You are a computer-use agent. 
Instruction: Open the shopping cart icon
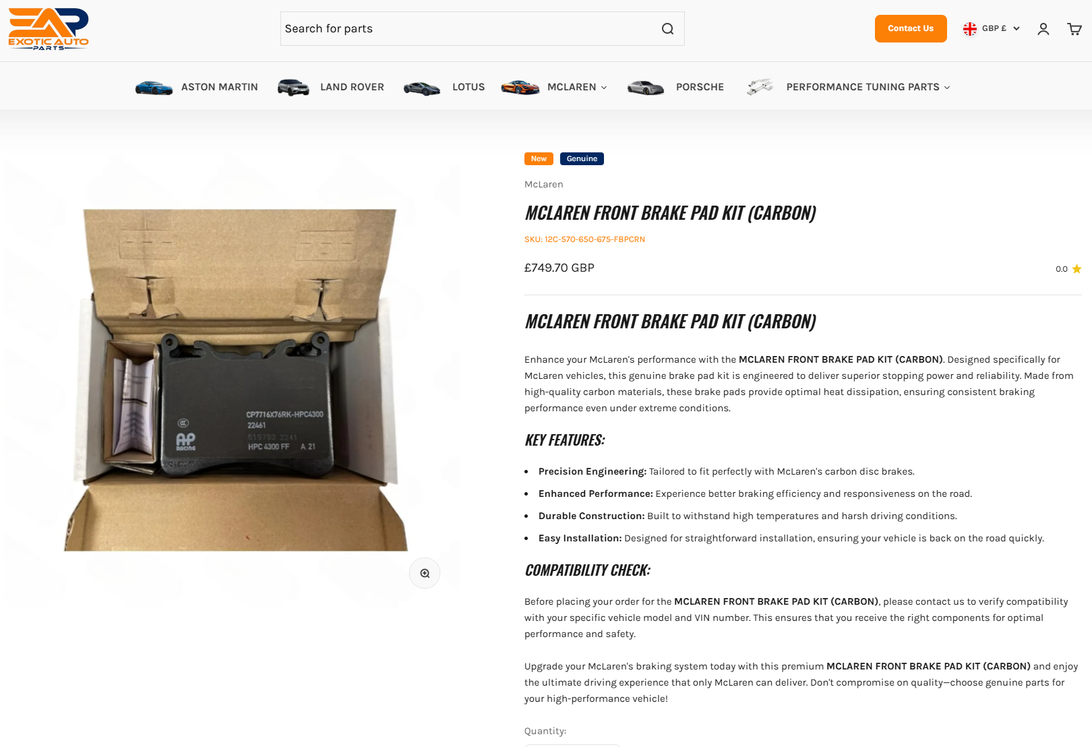(1074, 29)
